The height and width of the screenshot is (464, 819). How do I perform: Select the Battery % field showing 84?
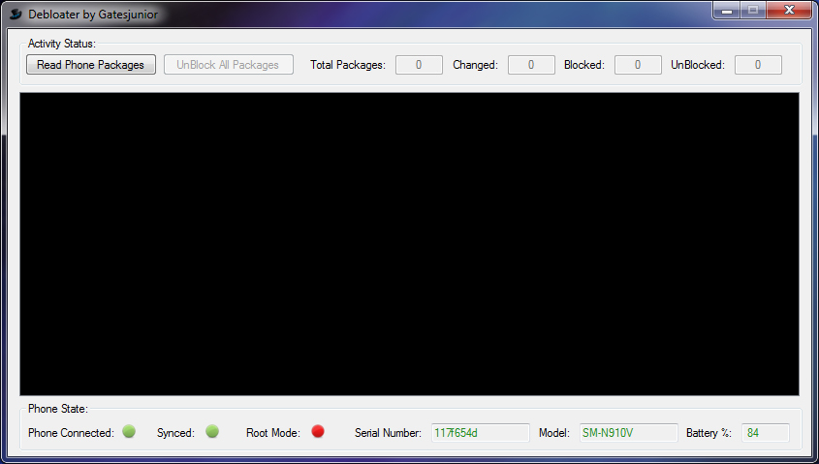pos(765,432)
